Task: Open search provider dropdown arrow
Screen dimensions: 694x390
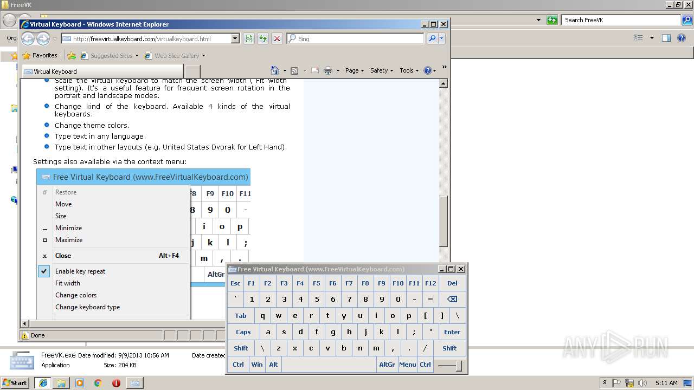Action: [x=442, y=38]
